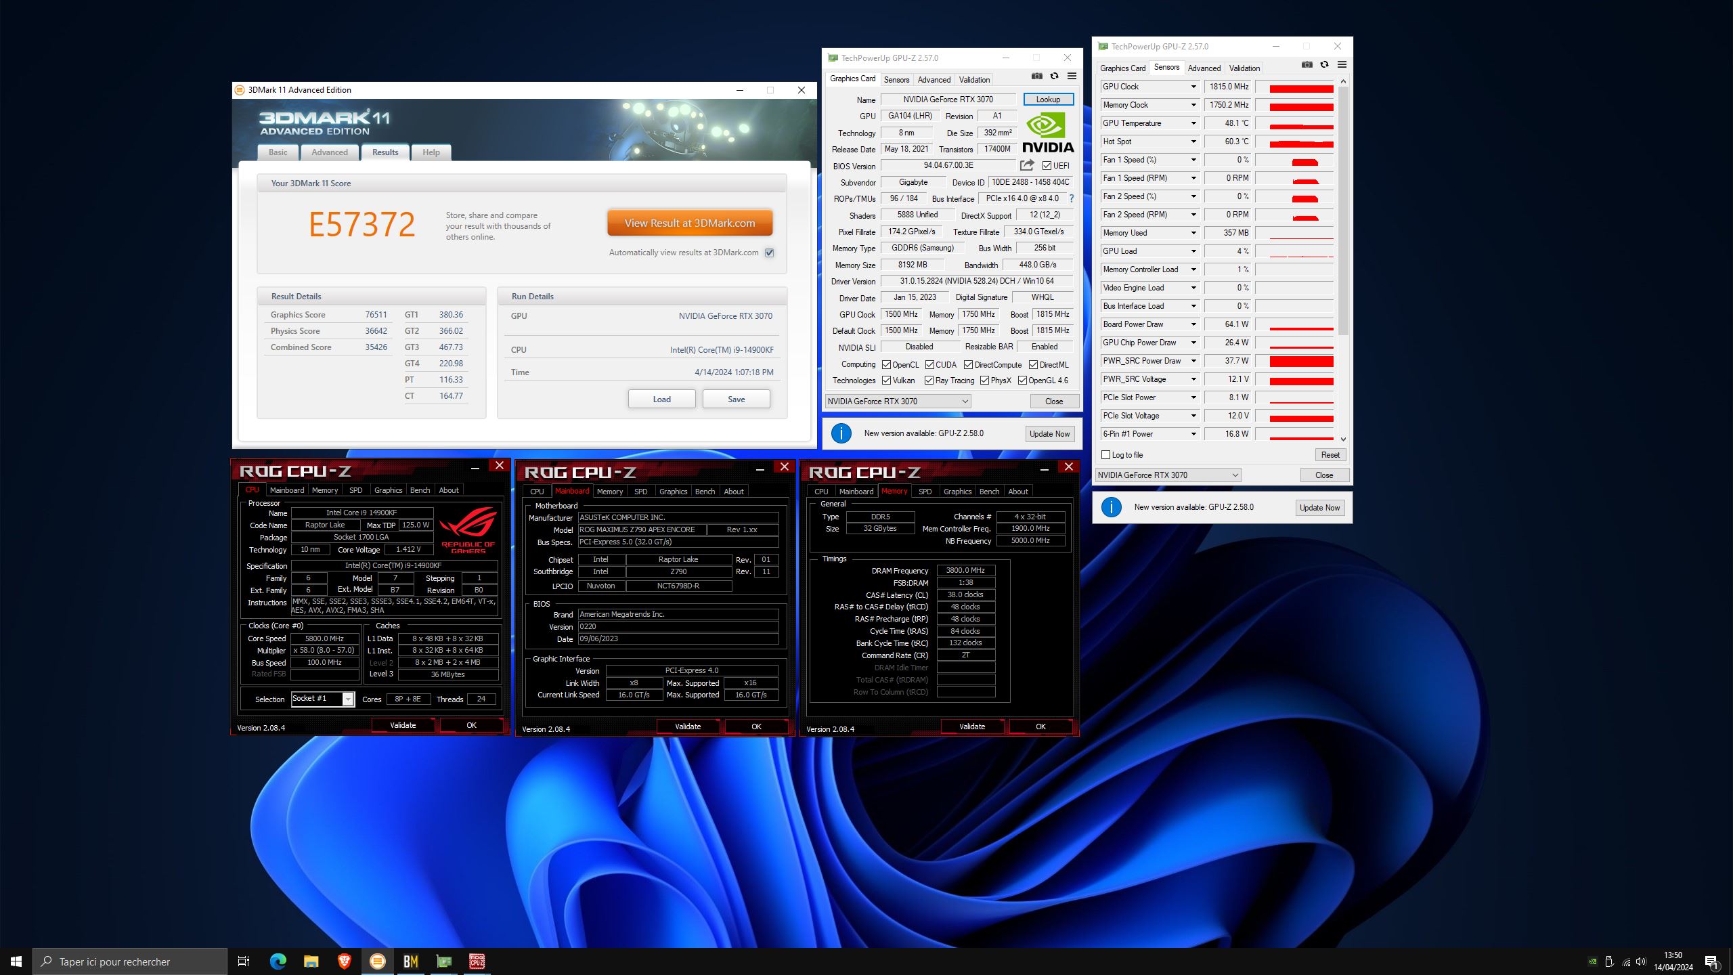
Task: Open Validation tab in GPU-Z Graphics Card window
Action: click(x=974, y=80)
